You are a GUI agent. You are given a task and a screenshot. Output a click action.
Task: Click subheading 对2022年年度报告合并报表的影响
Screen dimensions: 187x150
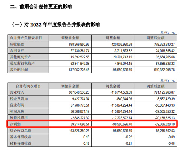point(62,25)
